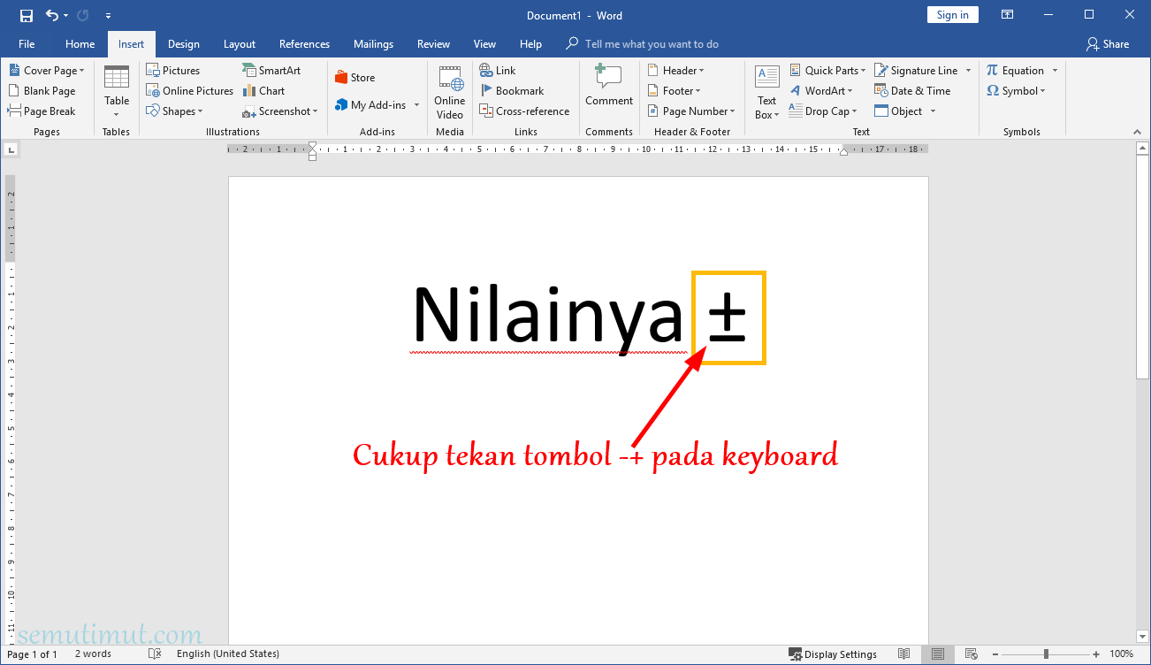
Task: Add a Signature Line
Action: click(918, 69)
